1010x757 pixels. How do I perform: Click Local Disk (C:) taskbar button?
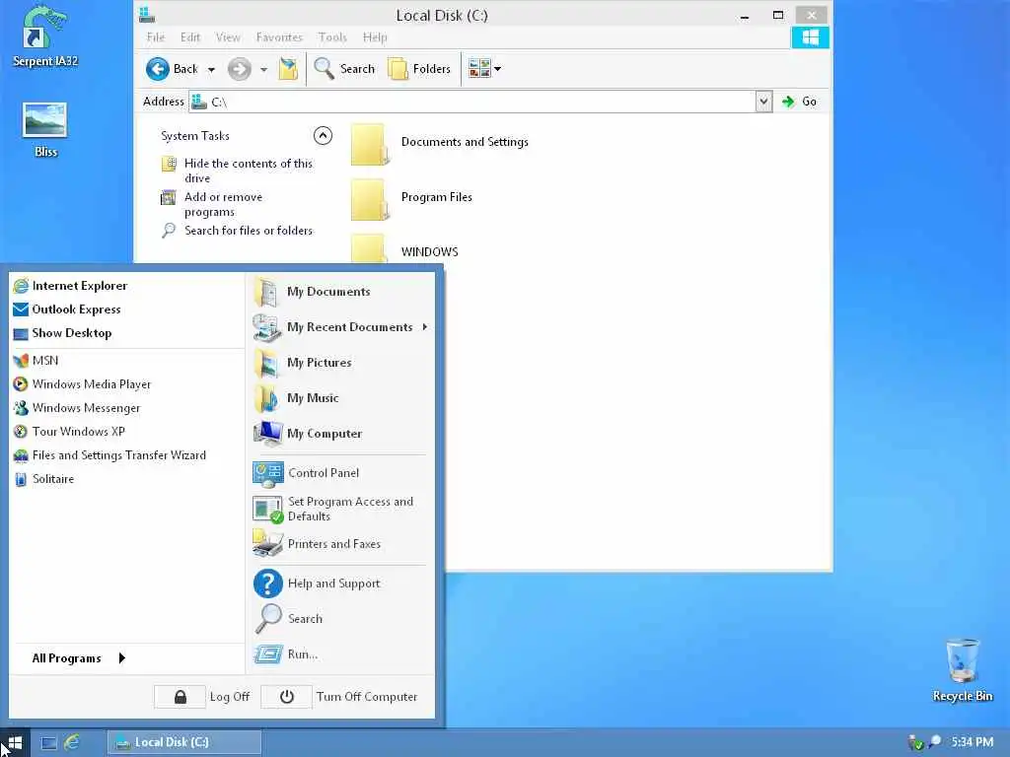[x=184, y=742]
